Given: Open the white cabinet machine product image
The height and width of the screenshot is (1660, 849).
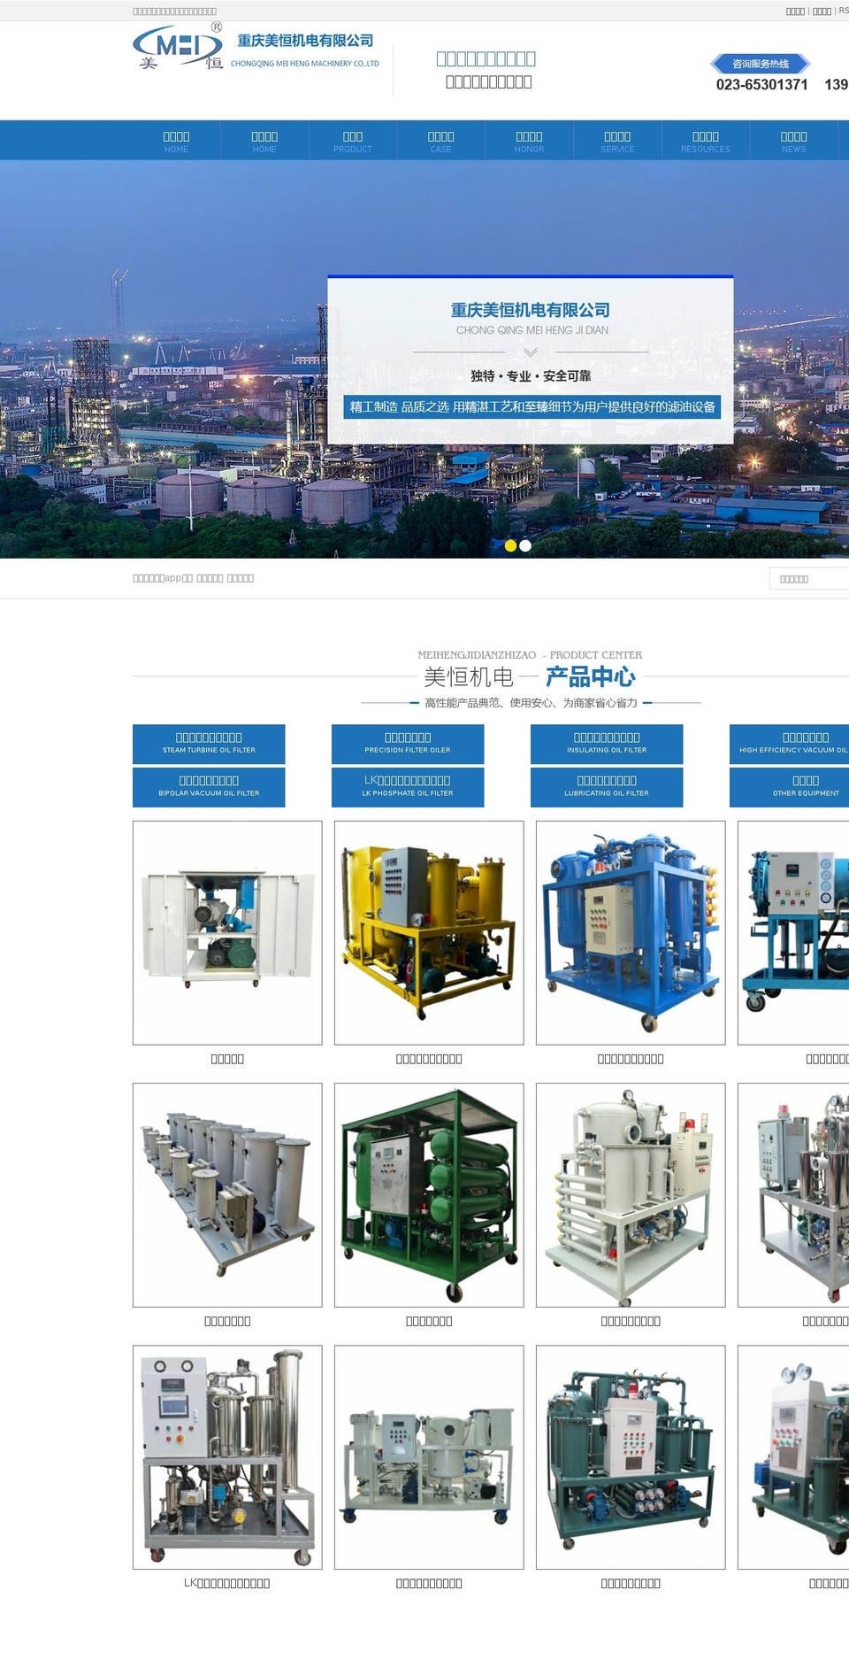Looking at the screenshot, I should (227, 933).
